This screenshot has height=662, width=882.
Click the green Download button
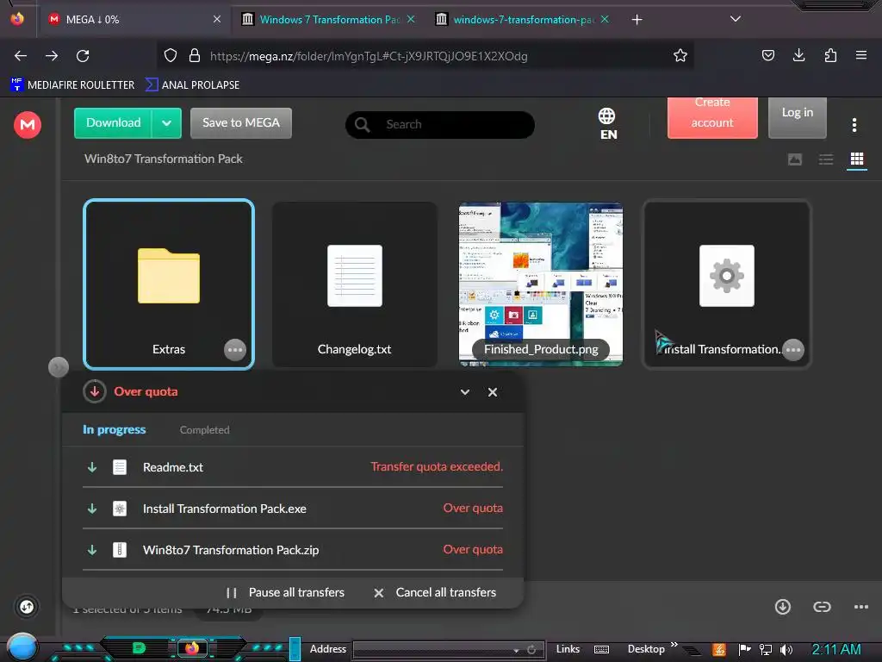(113, 122)
